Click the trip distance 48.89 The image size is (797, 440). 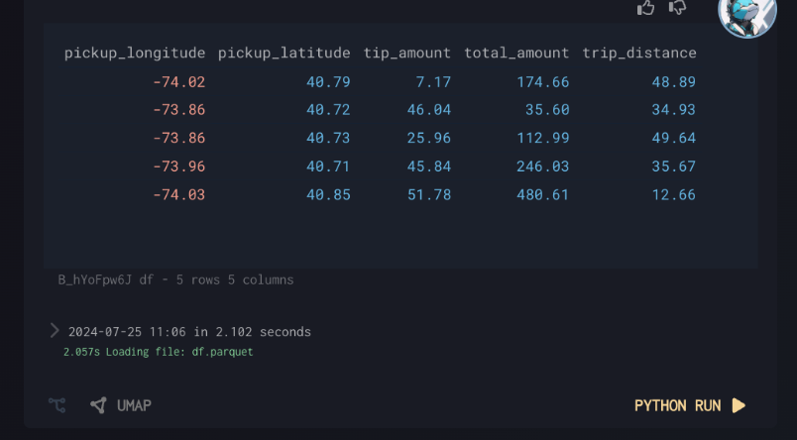(x=674, y=82)
